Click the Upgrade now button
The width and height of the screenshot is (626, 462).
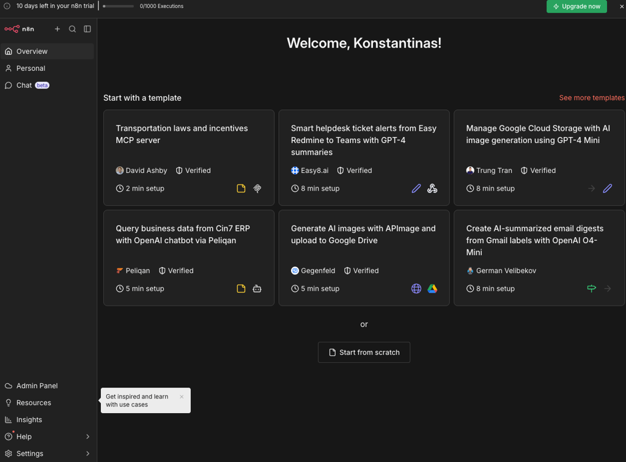(x=576, y=6)
